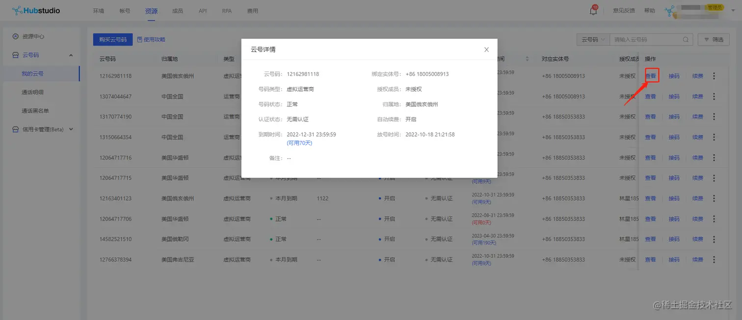
Task: Click the Hubstudio logo
Action: [x=36, y=10]
